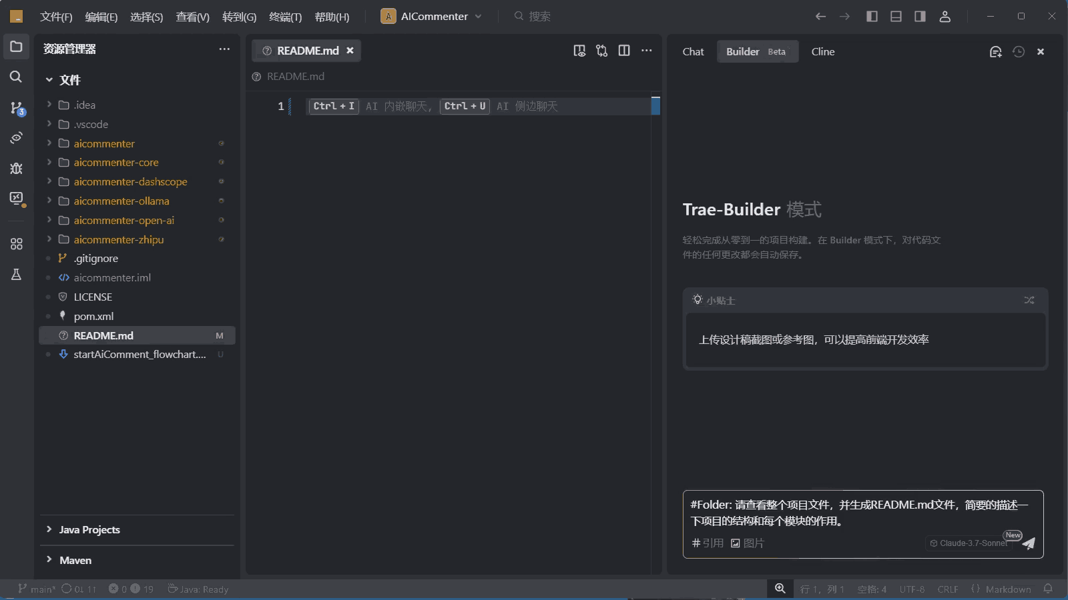Click the send message paper plane icon
Screen dimensions: 1068x600
[x=1029, y=543]
